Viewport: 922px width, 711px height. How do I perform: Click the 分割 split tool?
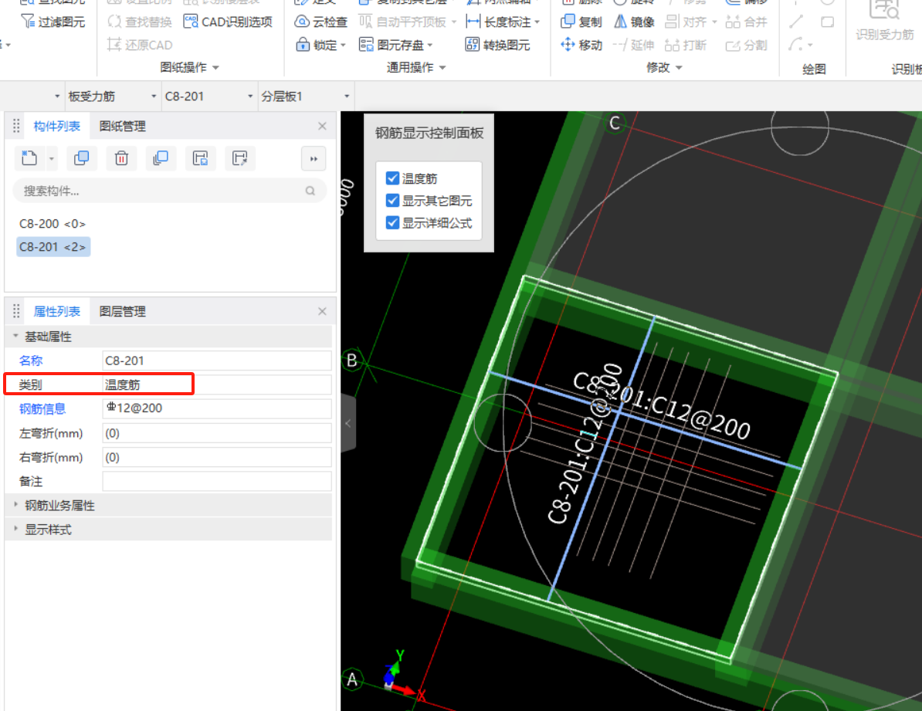[747, 45]
